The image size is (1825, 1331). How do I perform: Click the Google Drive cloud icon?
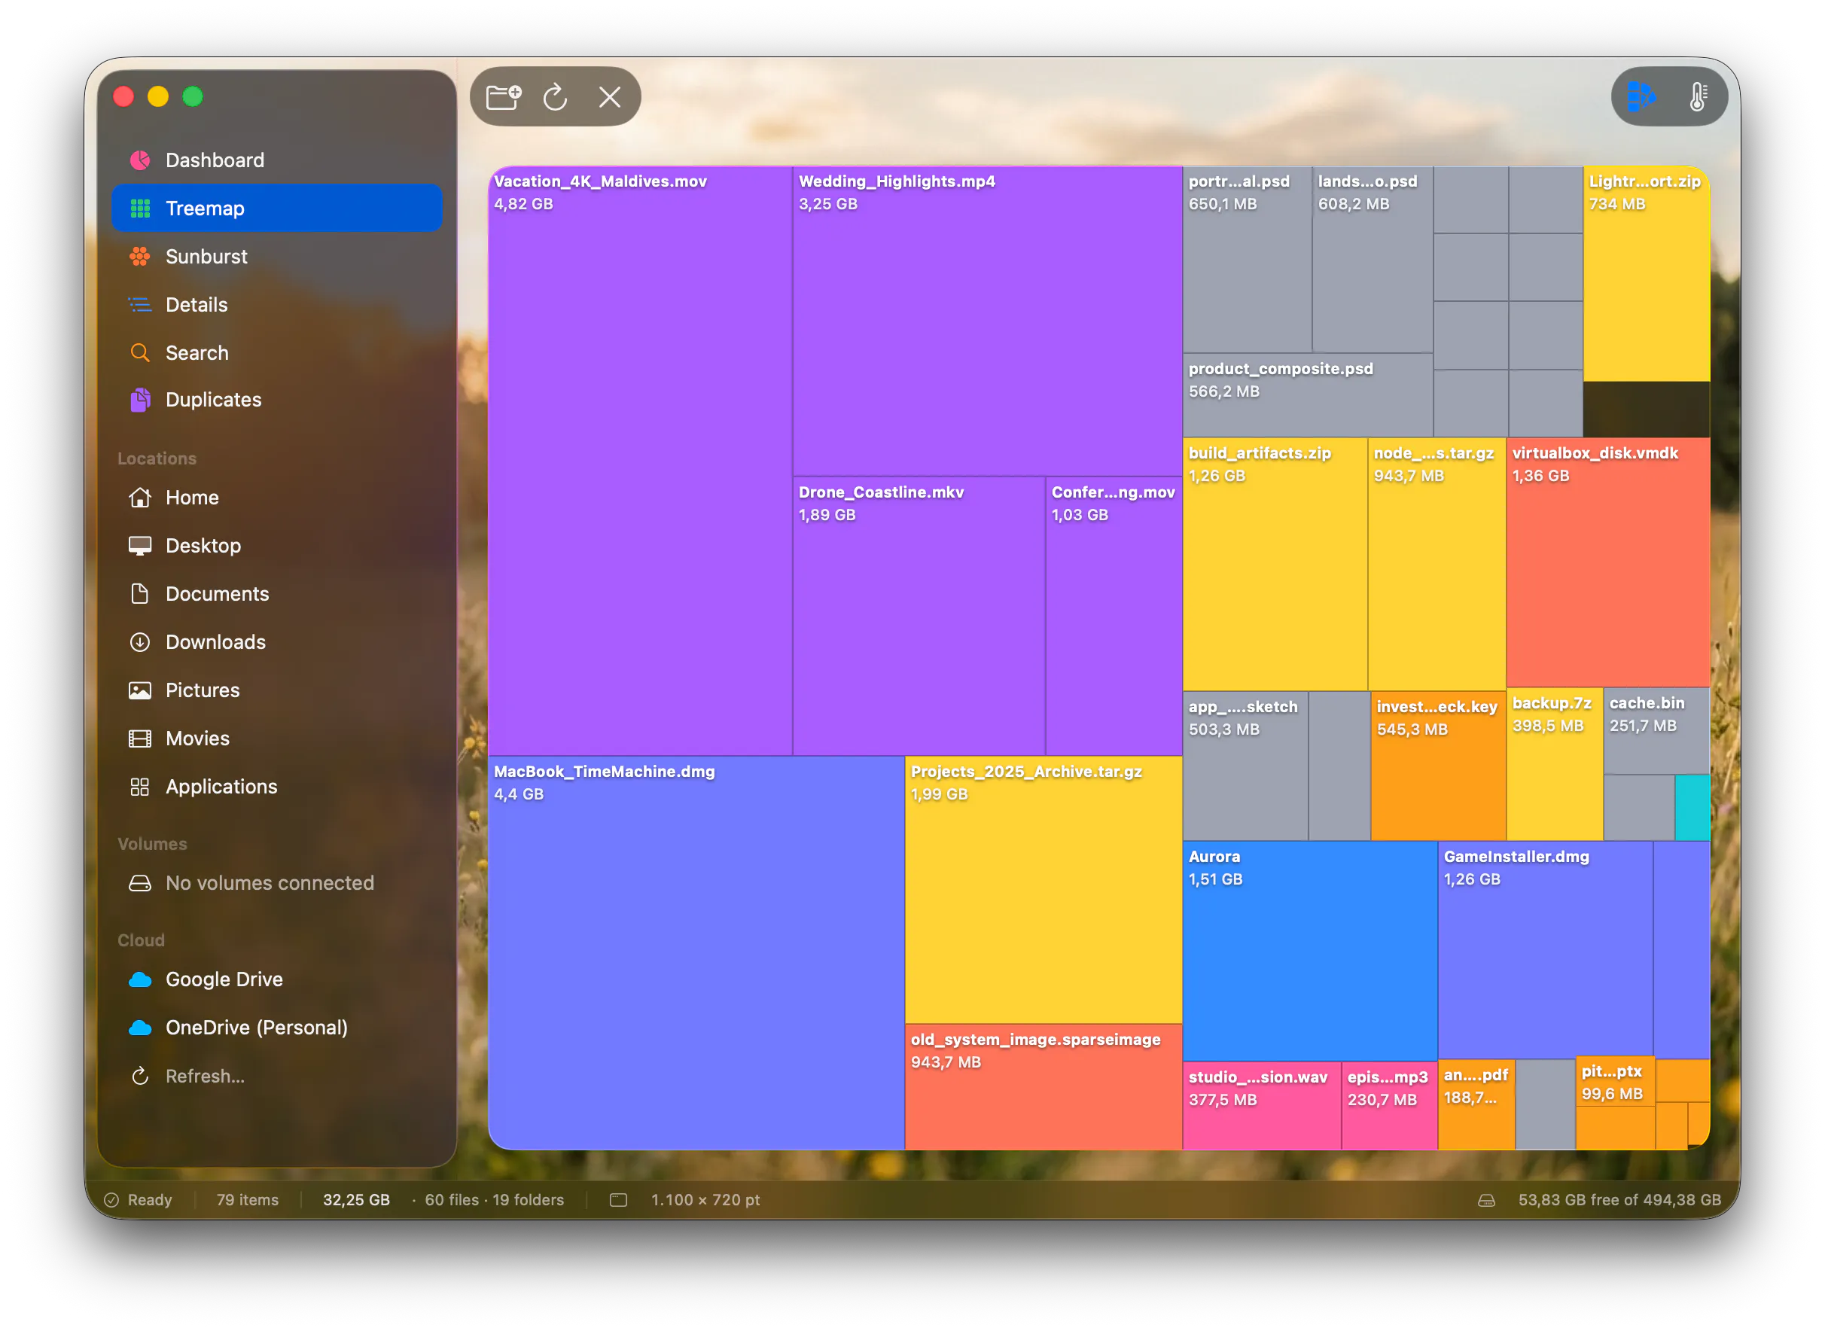click(140, 980)
